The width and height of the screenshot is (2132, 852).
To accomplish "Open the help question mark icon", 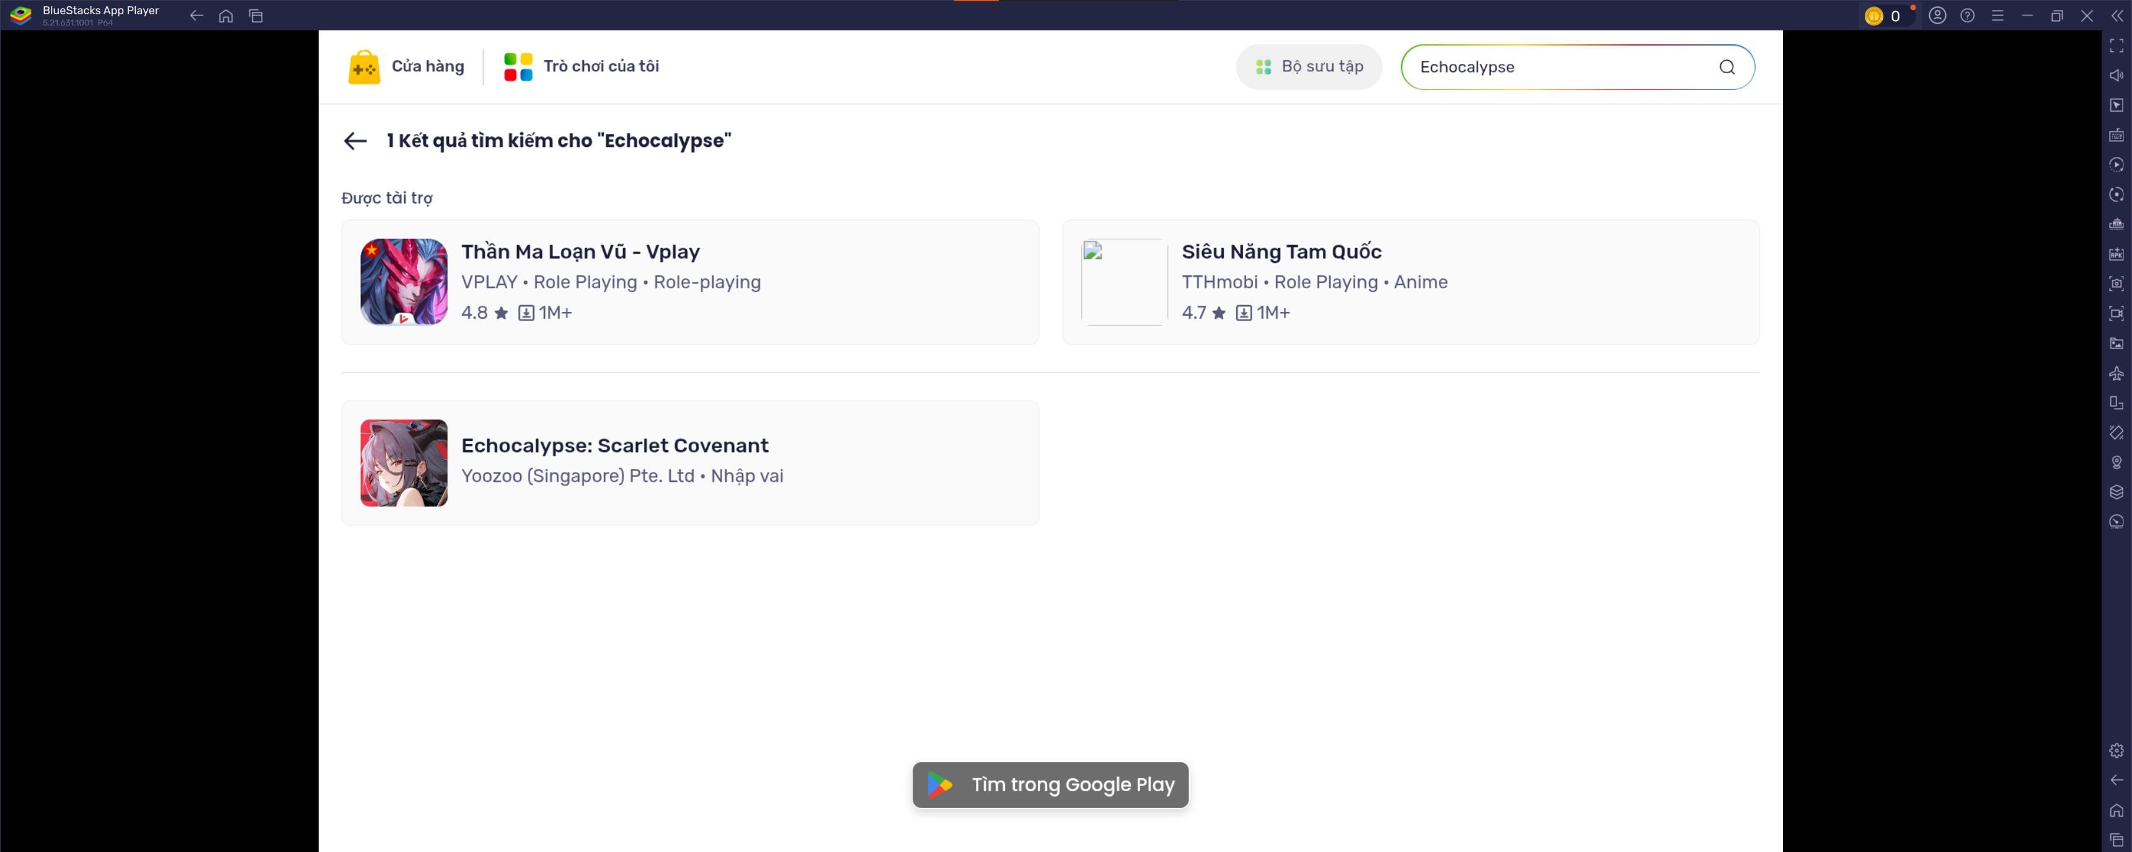I will (x=1967, y=16).
